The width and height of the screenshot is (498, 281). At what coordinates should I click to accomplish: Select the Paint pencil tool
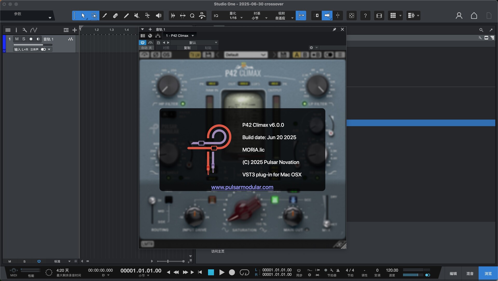coord(126,16)
